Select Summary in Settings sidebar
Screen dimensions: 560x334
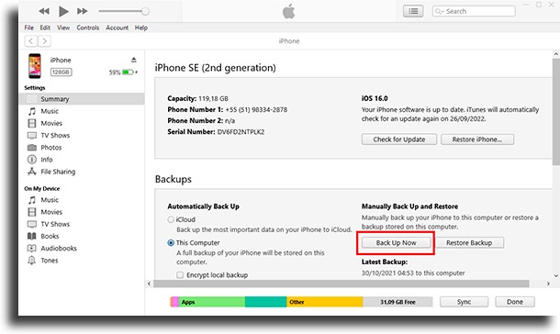click(82, 99)
